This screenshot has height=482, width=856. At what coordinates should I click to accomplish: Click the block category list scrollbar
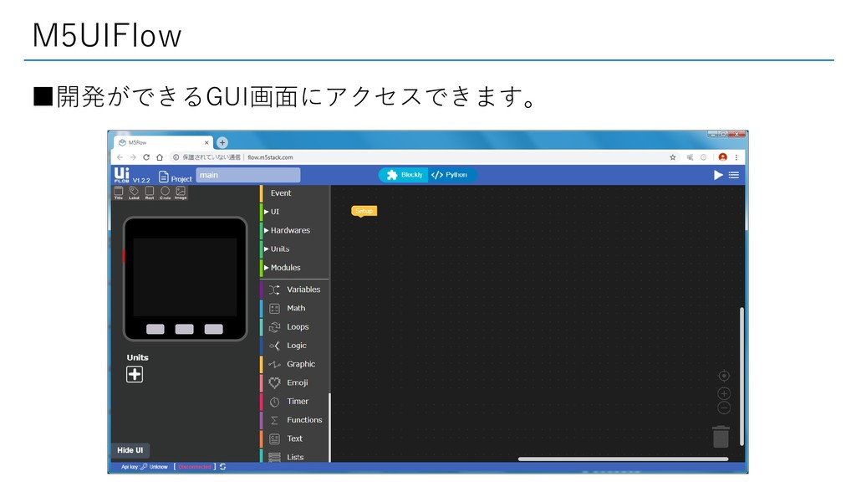click(329, 428)
